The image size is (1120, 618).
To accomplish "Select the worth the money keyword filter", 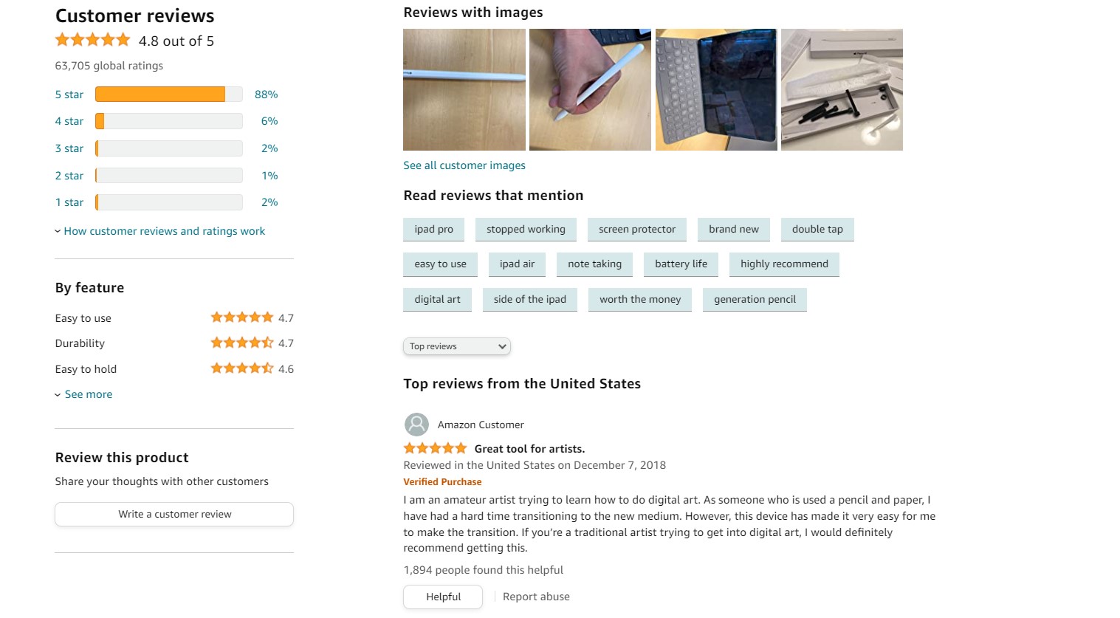I will tap(639, 299).
